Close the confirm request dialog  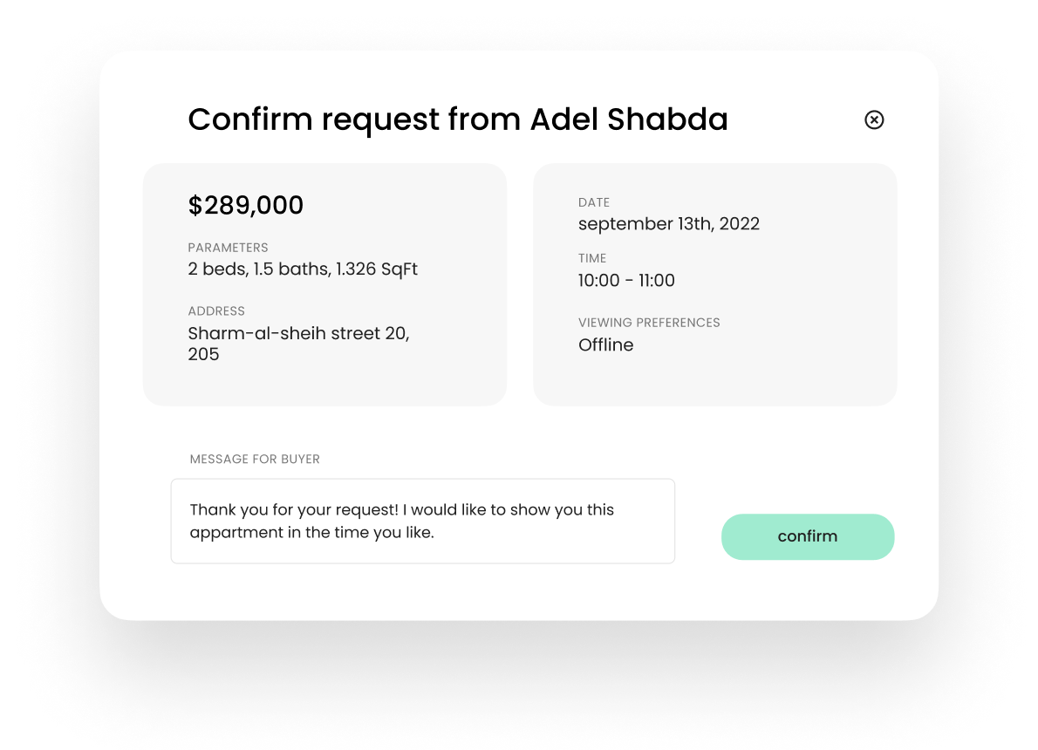874,119
